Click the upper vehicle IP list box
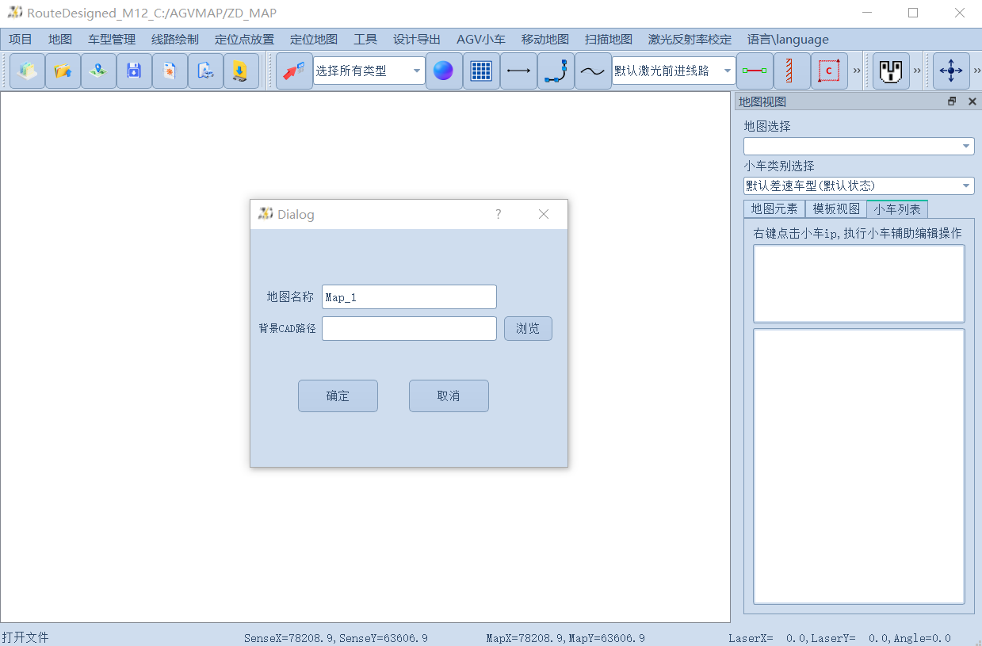982x646 pixels. click(859, 284)
